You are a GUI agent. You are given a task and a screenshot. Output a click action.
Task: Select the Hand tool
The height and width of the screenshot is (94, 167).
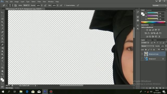pyautogui.click(x=2, y=71)
